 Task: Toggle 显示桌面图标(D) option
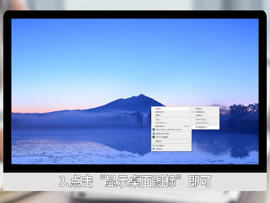tap(206, 127)
